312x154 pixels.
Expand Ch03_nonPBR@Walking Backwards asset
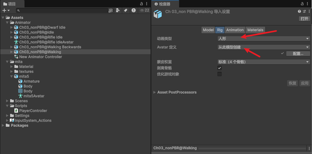11,47
